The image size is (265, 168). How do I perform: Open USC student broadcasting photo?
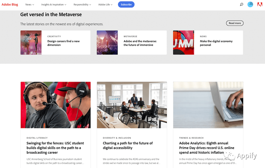pyautogui.click(x=56, y=105)
